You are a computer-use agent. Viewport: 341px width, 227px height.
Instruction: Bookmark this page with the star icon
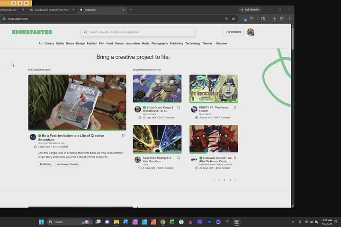(233, 19)
